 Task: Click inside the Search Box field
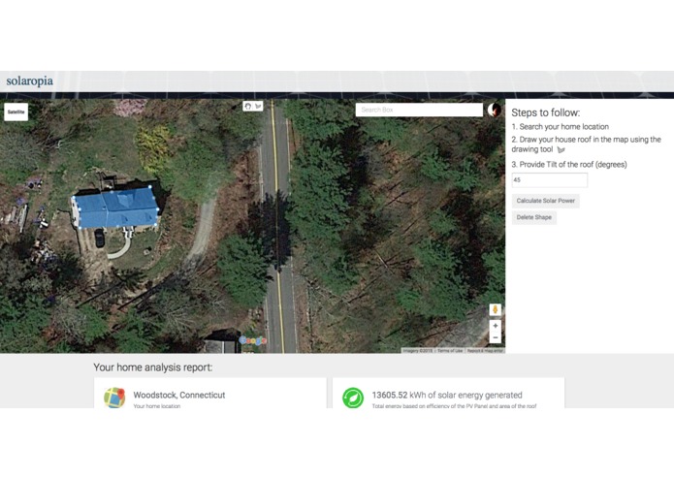click(419, 110)
